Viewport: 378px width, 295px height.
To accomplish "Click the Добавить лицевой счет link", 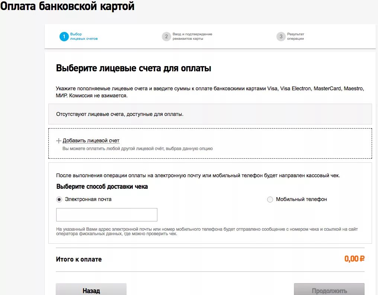I will (91, 141).
